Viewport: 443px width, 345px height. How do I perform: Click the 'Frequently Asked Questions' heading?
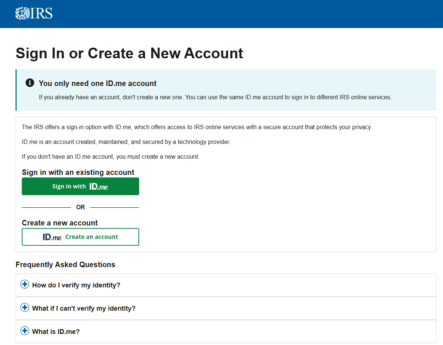pyautogui.click(x=65, y=265)
